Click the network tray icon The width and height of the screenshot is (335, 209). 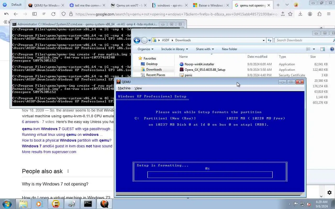[x=302, y=204]
